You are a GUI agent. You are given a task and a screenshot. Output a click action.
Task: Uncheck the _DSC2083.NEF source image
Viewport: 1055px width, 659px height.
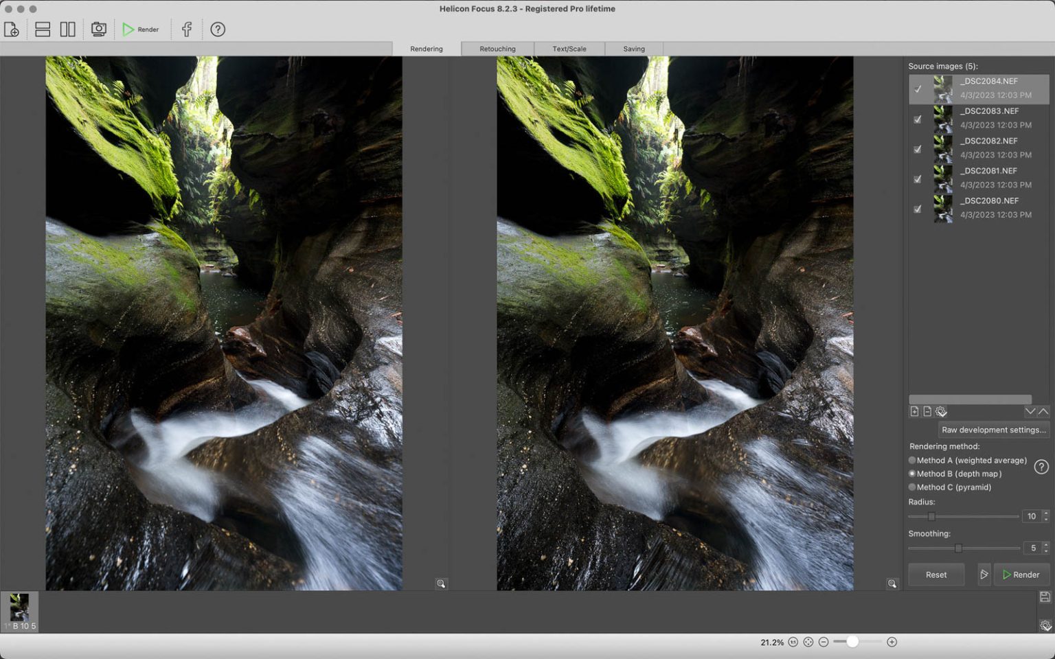click(x=918, y=119)
